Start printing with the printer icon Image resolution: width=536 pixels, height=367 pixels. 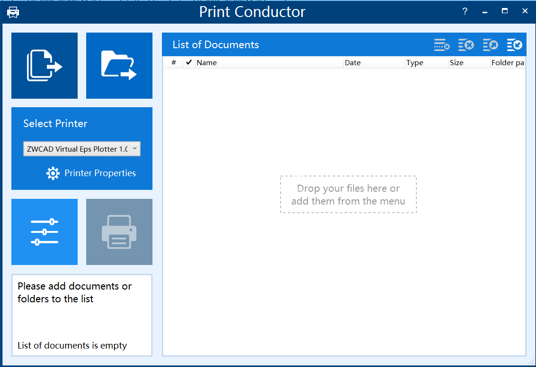point(119,231)
